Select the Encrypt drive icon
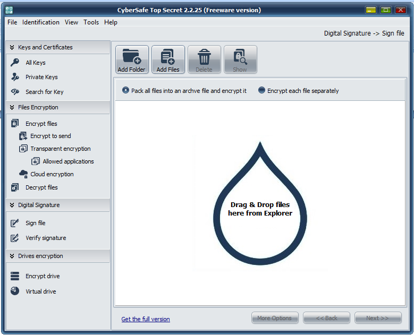 (15, 276)
